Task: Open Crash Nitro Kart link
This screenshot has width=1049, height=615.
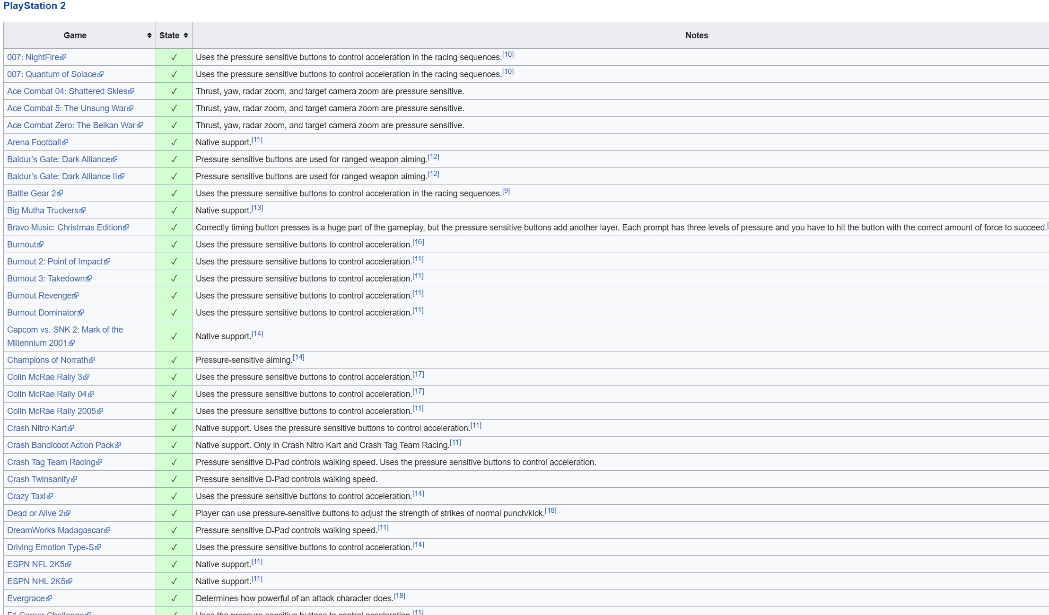Action: click(40, 428)
